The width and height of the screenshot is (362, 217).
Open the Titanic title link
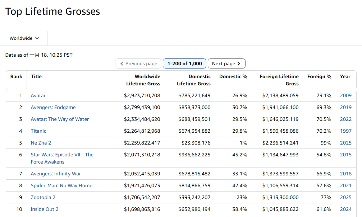[38, 131]
